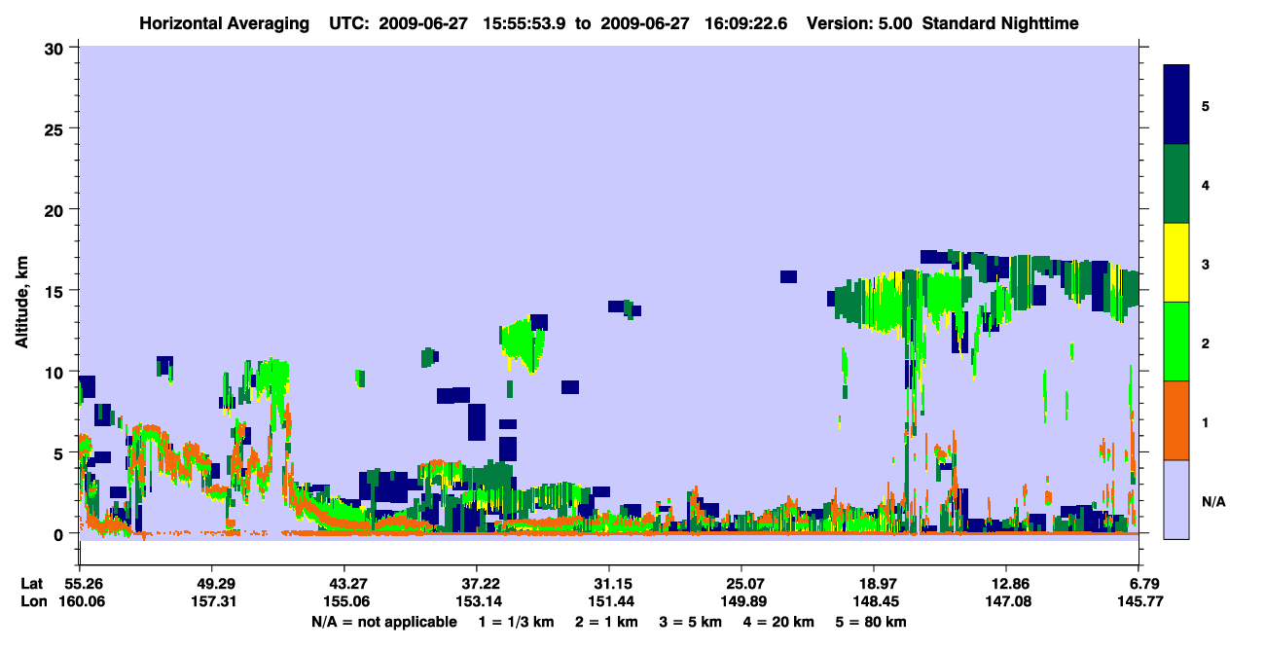Image resolution: width=1265 pixels, height=649 pixels.
Task: Click latitude value 37.22
Action: click(x=476, y=584)
